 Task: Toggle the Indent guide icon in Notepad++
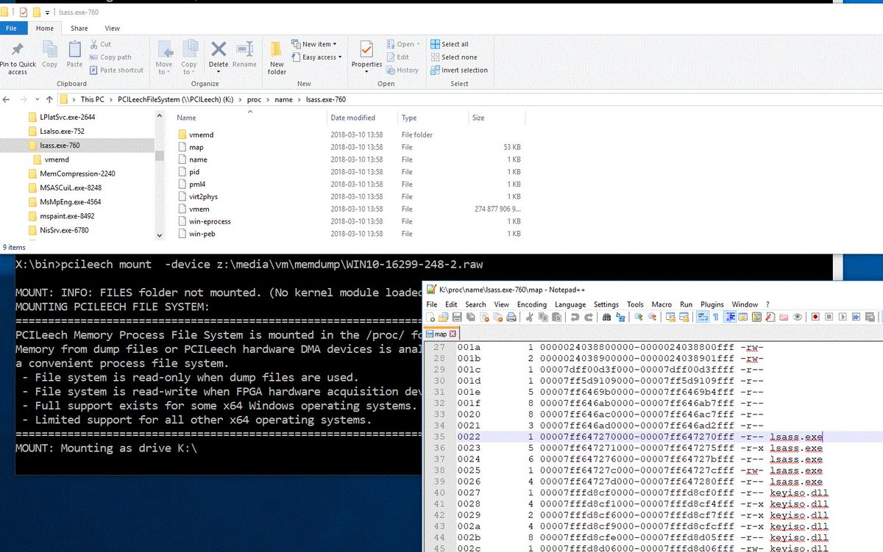(730, 318)
